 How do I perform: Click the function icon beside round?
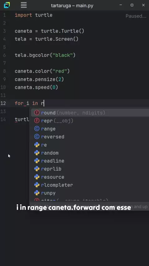[37, 113]
